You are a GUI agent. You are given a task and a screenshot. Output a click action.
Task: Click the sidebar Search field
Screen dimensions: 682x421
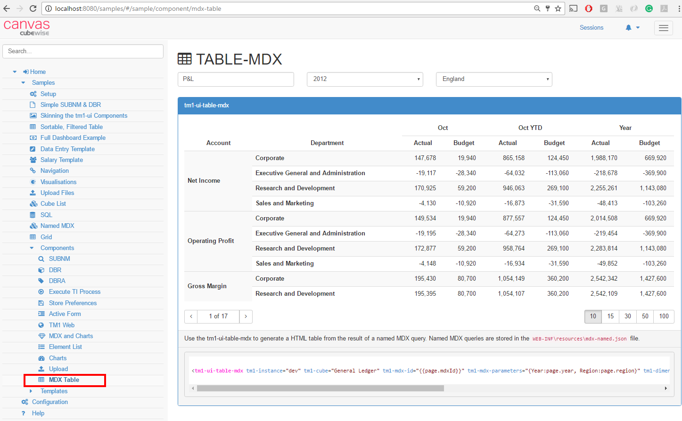tap(83, 51)
